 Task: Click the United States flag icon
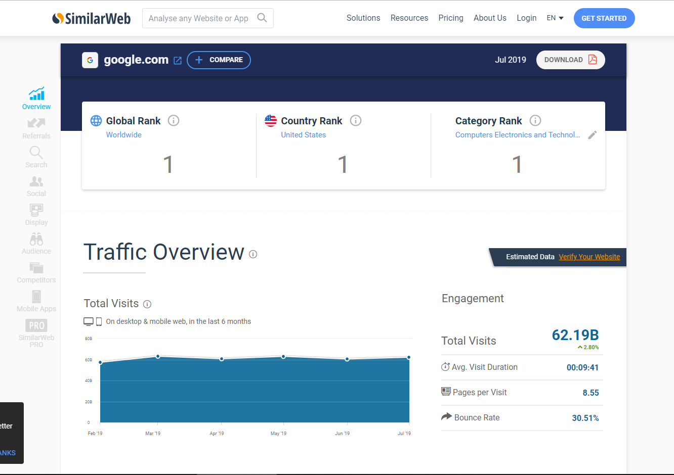271,121
